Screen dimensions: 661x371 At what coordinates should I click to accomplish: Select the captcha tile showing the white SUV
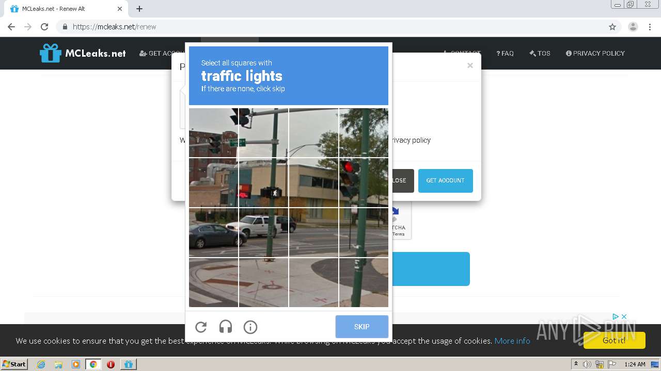pos(263,232)
